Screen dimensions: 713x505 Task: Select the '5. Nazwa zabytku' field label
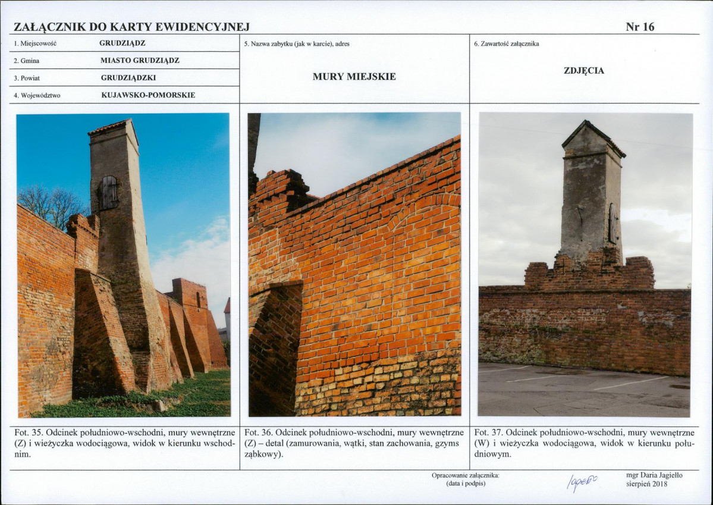[x=296, y=44]
